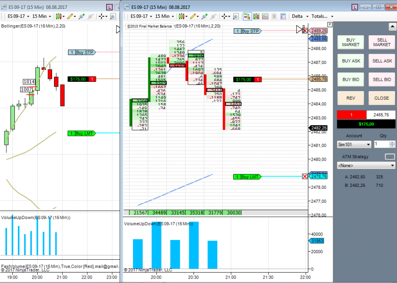Click the Qty input field
The width and height of the screenshot is (397, 283).
(x=382, y=144)
